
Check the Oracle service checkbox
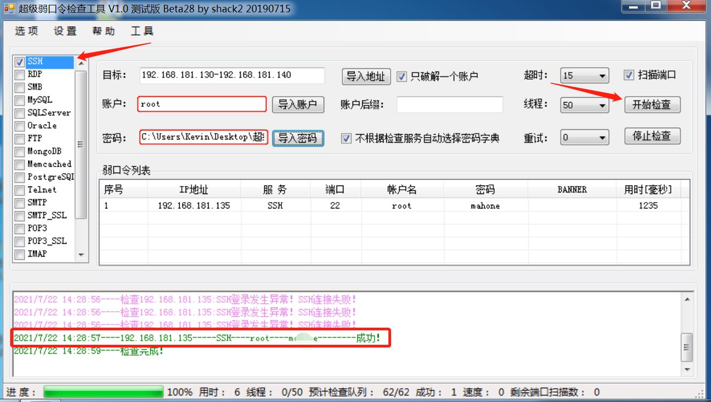click(20, 126)
